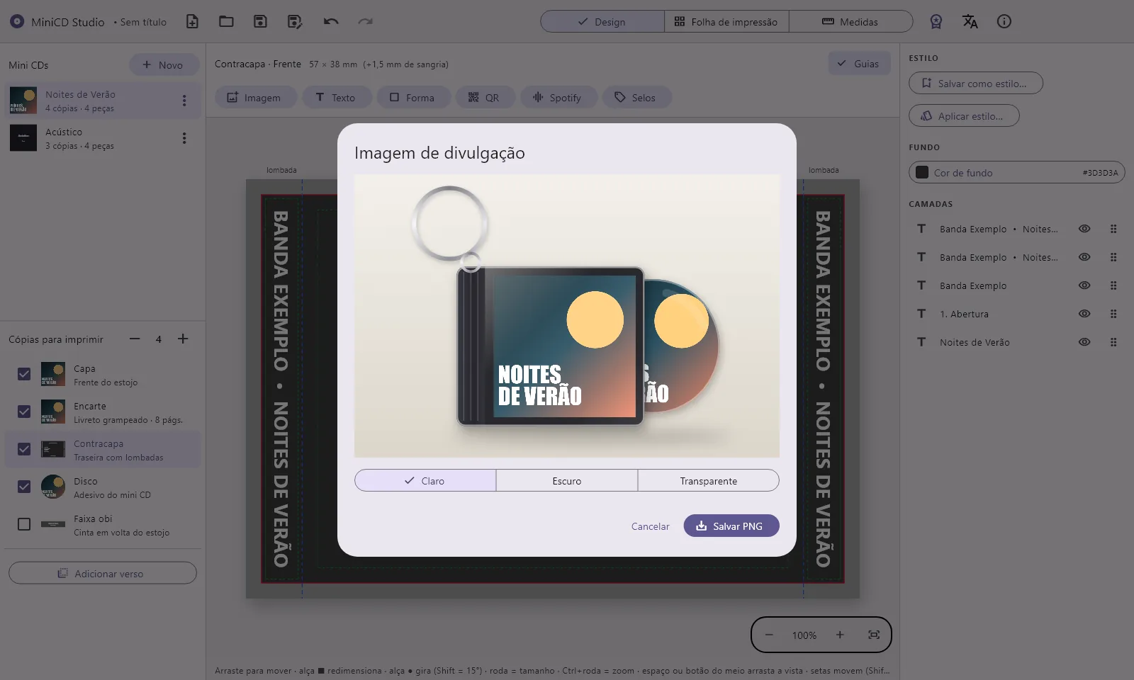
Task: Click the fit-to-screen zoom icon
Action: click(x=874, y=635)
